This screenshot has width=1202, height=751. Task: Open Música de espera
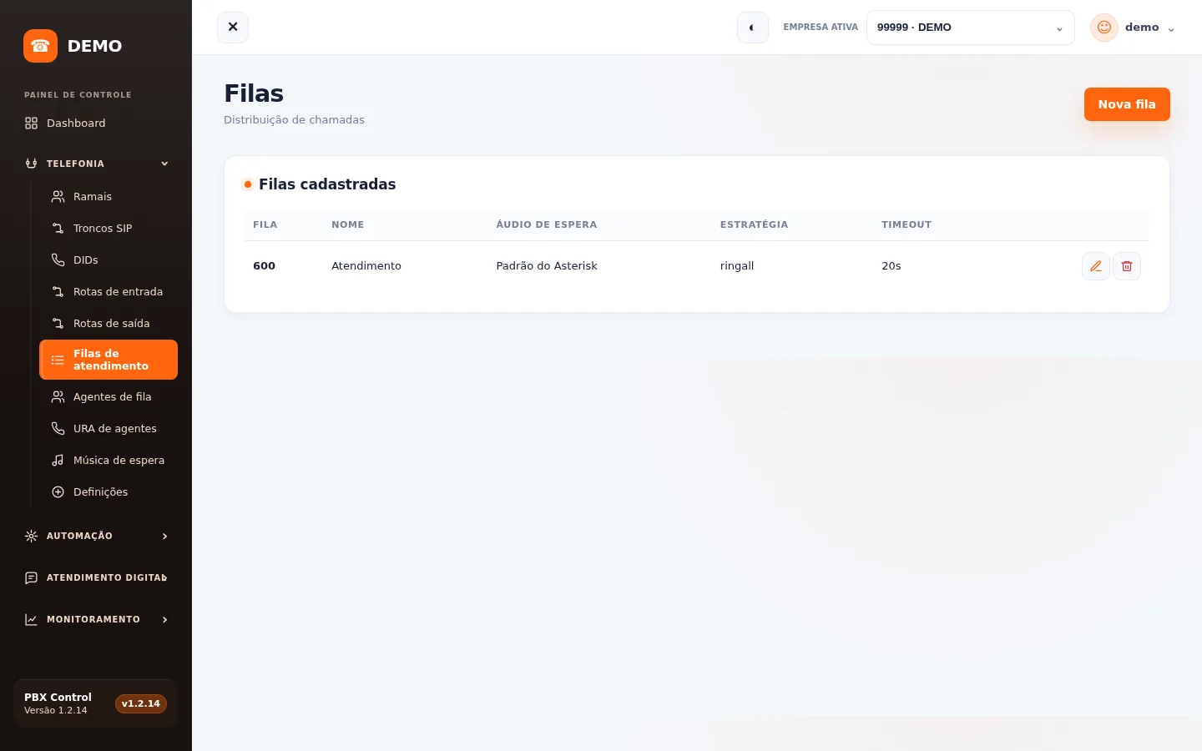pyautogui.click(x=109, y=461)
